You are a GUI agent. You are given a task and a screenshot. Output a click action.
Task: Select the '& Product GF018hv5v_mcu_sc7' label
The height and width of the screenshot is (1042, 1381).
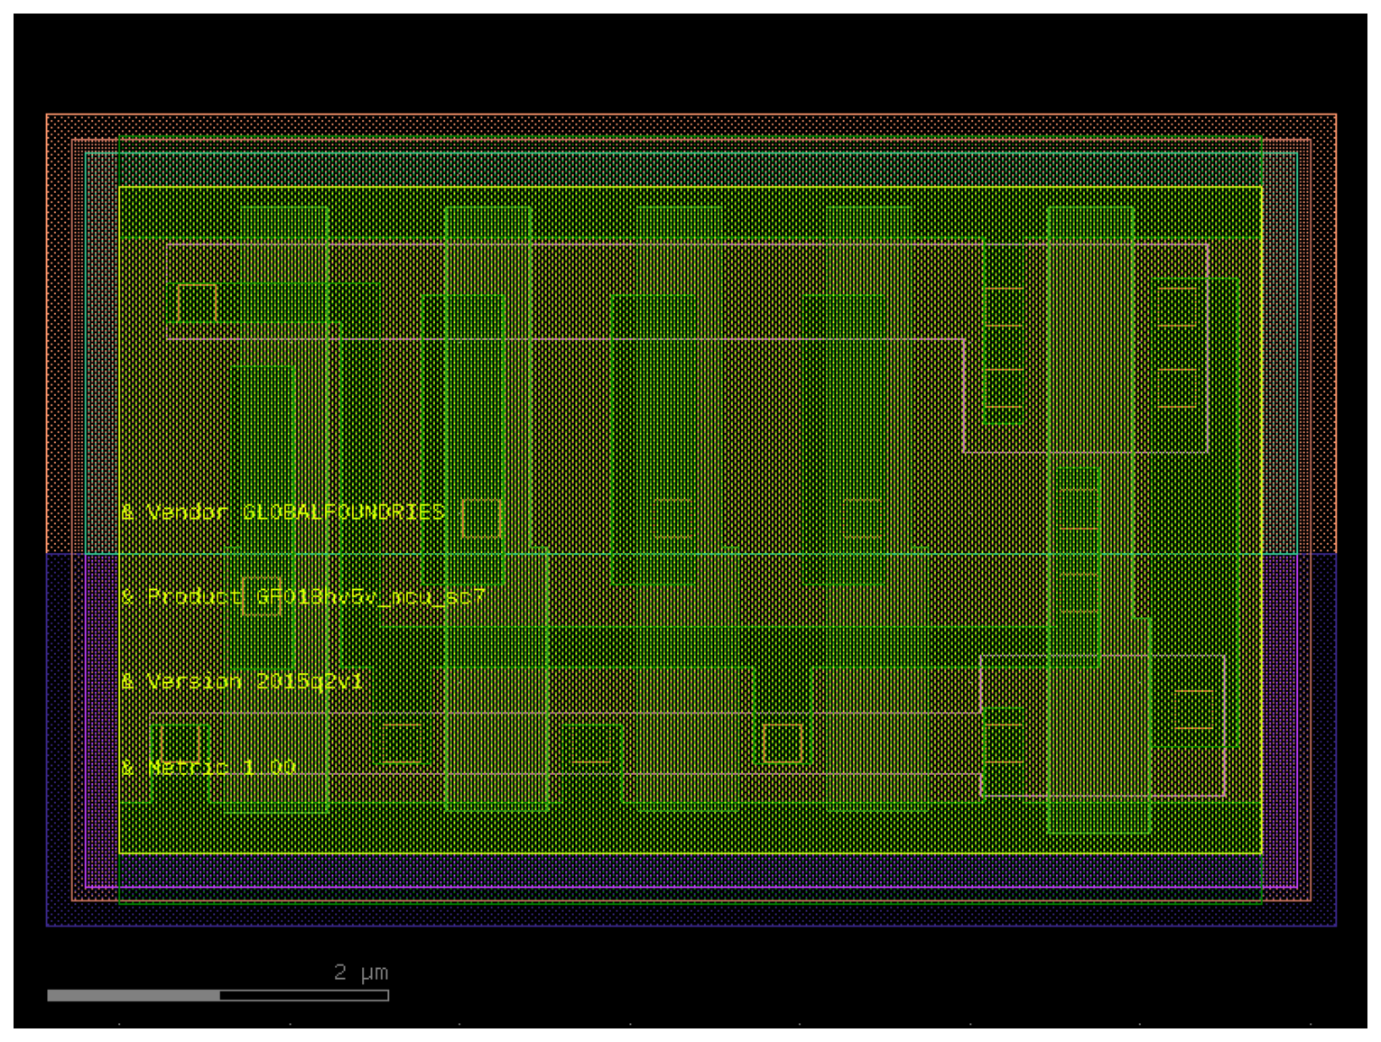click(303, 597)
